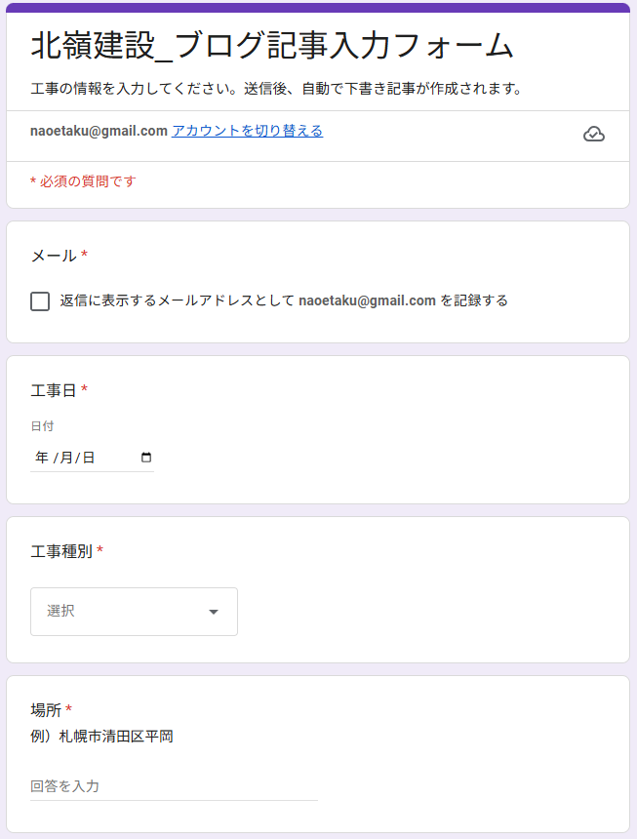
Task: Check the email address record checkbox
Action: (40, 301)
